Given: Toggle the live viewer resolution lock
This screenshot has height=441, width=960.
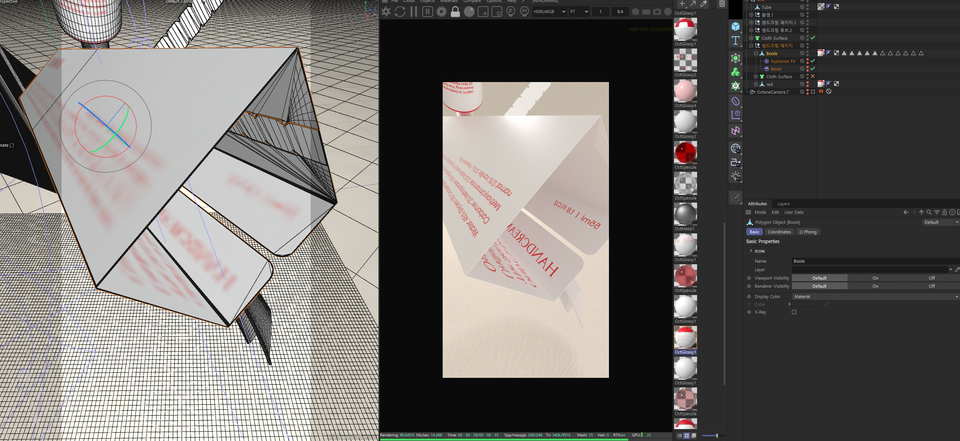Looking at the screenshot, I should pyautogui.click(x=455, y=12).
